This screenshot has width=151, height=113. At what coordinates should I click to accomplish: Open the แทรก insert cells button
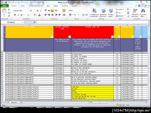(x=120, y=10)
